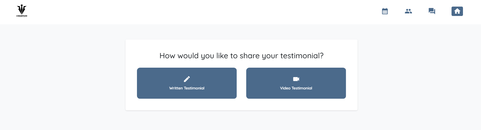Click the pencil icon on Written Testimonial
Viewport: 481px width, 130px height.
click(x=187, y=79)
